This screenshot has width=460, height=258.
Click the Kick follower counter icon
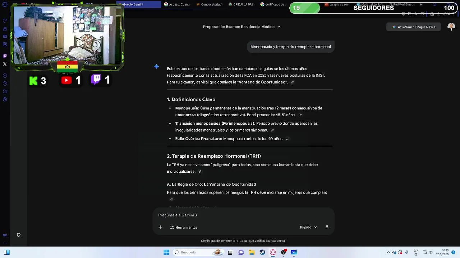point(33,81)
